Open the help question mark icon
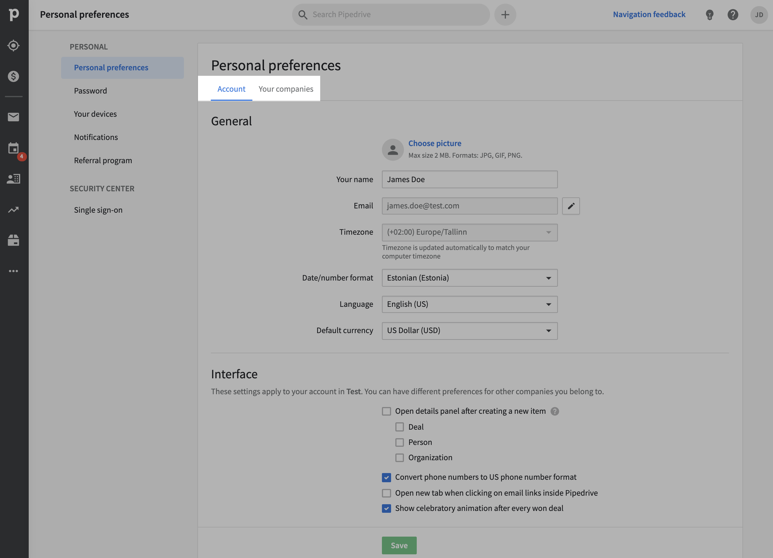The image size is (773, 558). (732, 15)
